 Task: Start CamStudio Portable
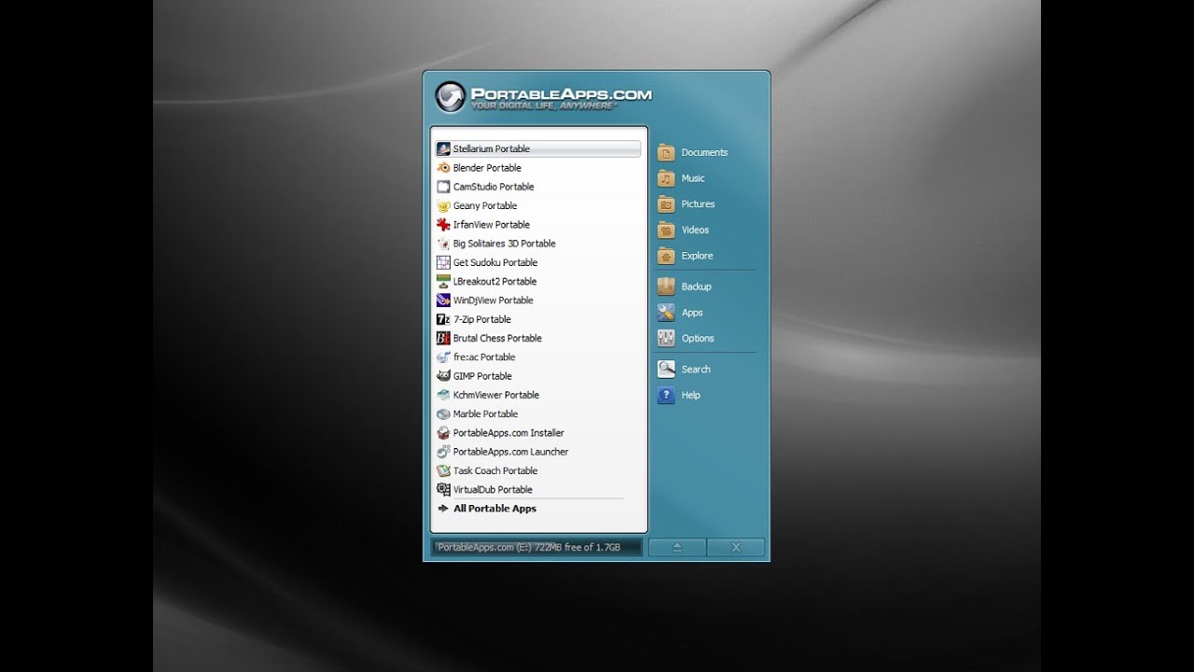click(493, 187)
